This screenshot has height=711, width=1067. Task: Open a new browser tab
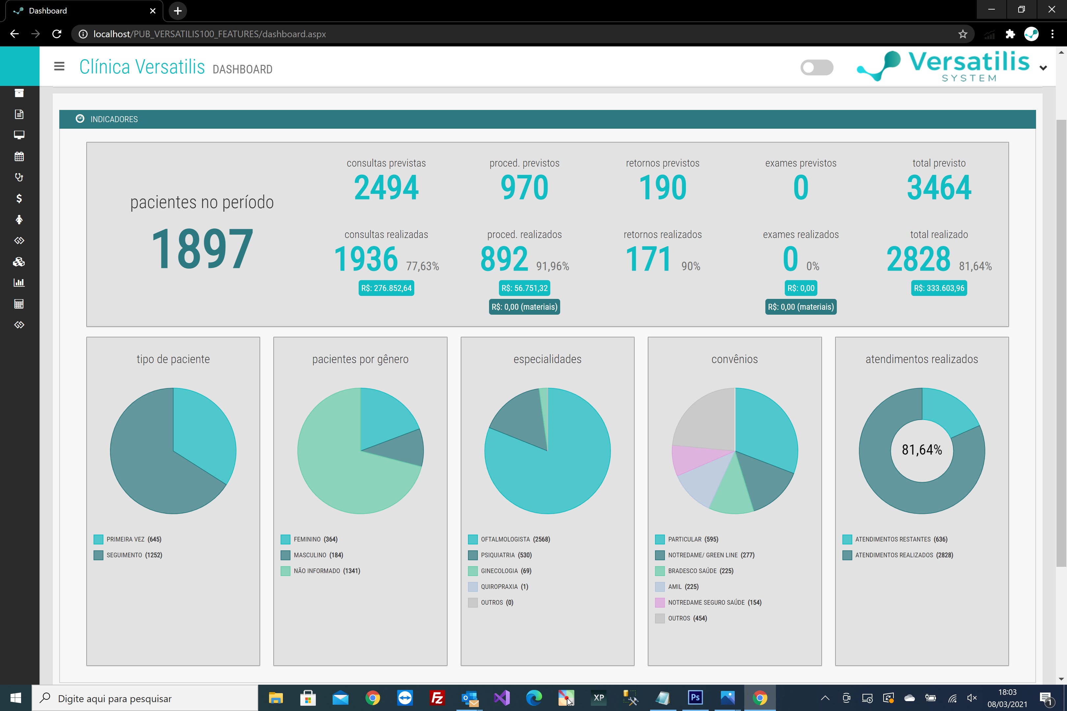click(178, 11)
